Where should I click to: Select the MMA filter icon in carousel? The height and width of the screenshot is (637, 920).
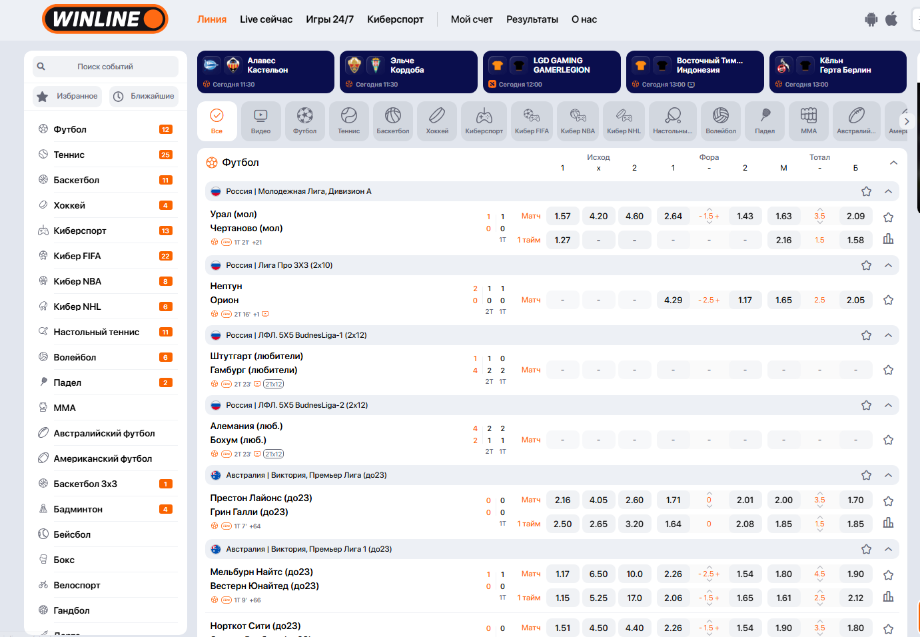point(809,121)
